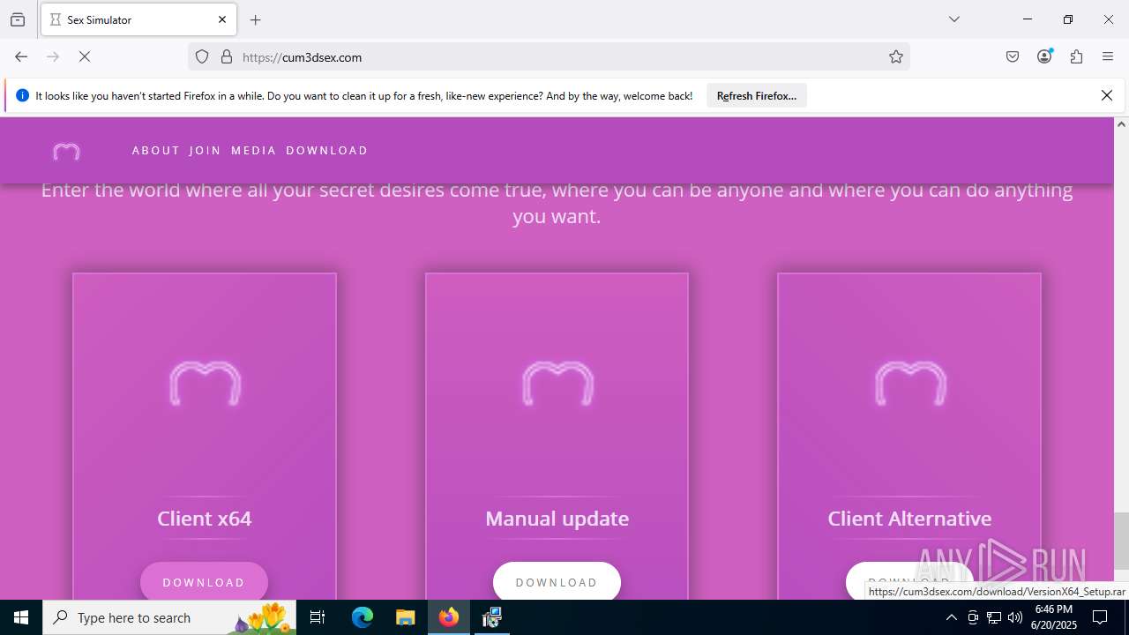Open the Windows Start menu
1129x635 pixels.
[x=21, y=617]
